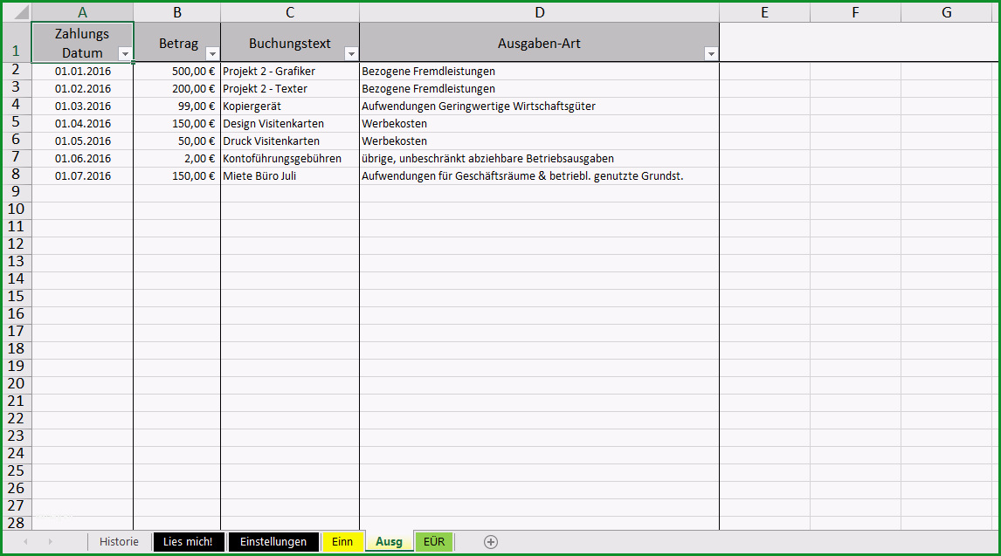Click the Ausgaben-Art header cell
Screen dimensions: 1001x556
point(540,42)
